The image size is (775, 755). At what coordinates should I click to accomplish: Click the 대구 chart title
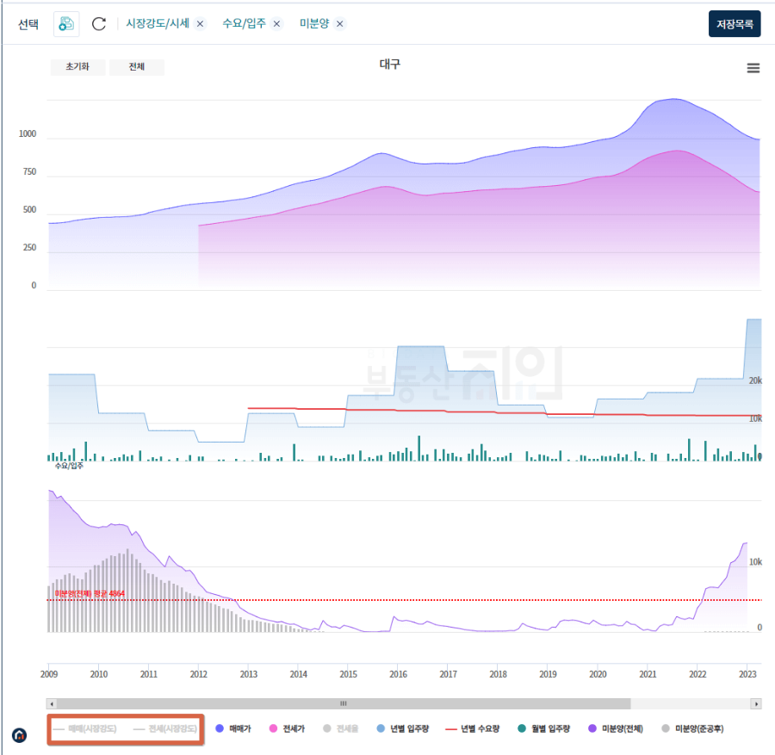[x=389, y=65]
